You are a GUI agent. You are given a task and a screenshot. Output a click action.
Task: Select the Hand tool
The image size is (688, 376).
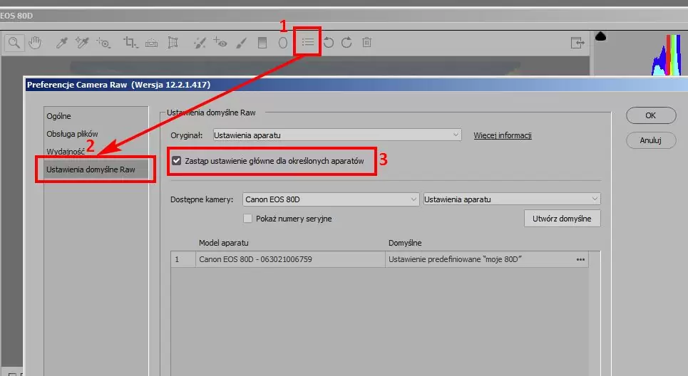tap(34, 43)
